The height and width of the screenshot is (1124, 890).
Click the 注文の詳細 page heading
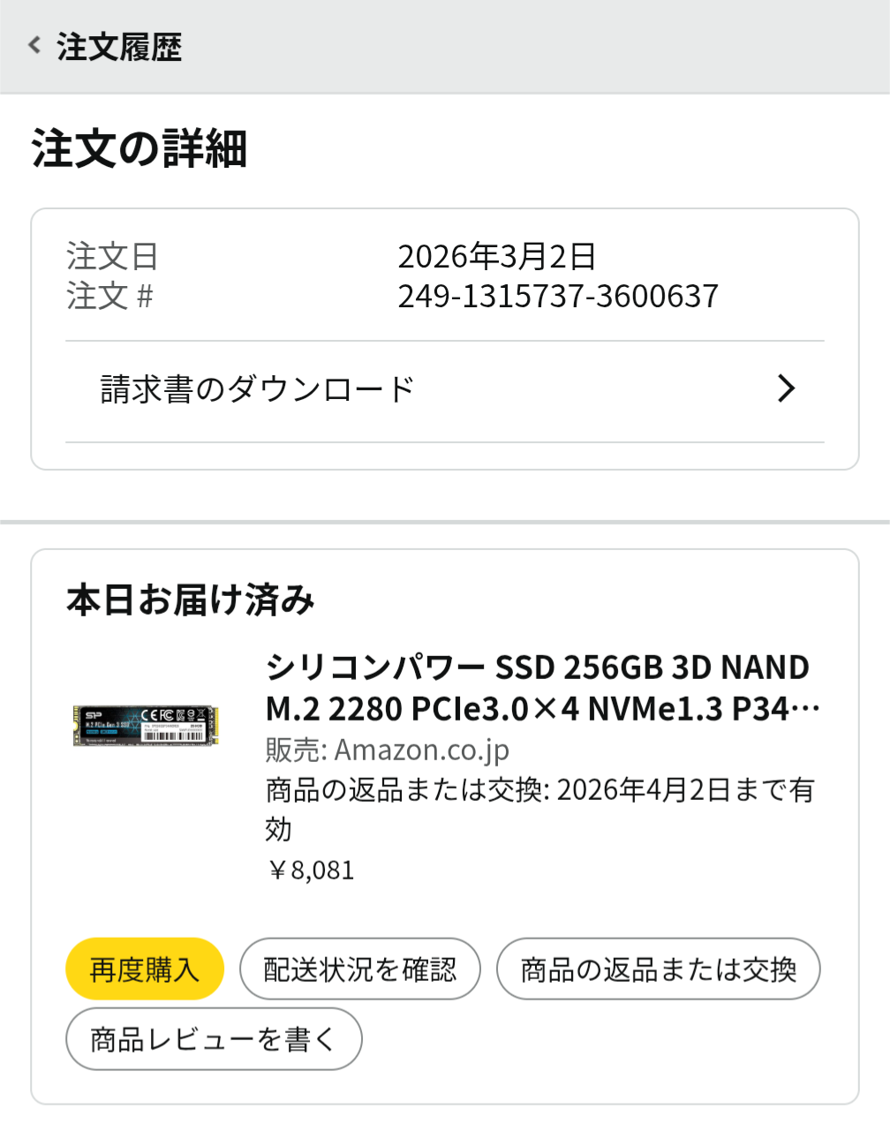click(140, 148)
